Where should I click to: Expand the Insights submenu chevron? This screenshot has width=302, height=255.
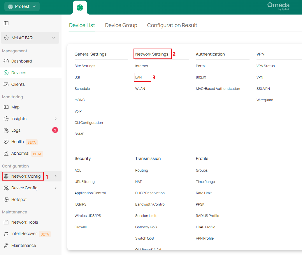click(x=55, y=119)
